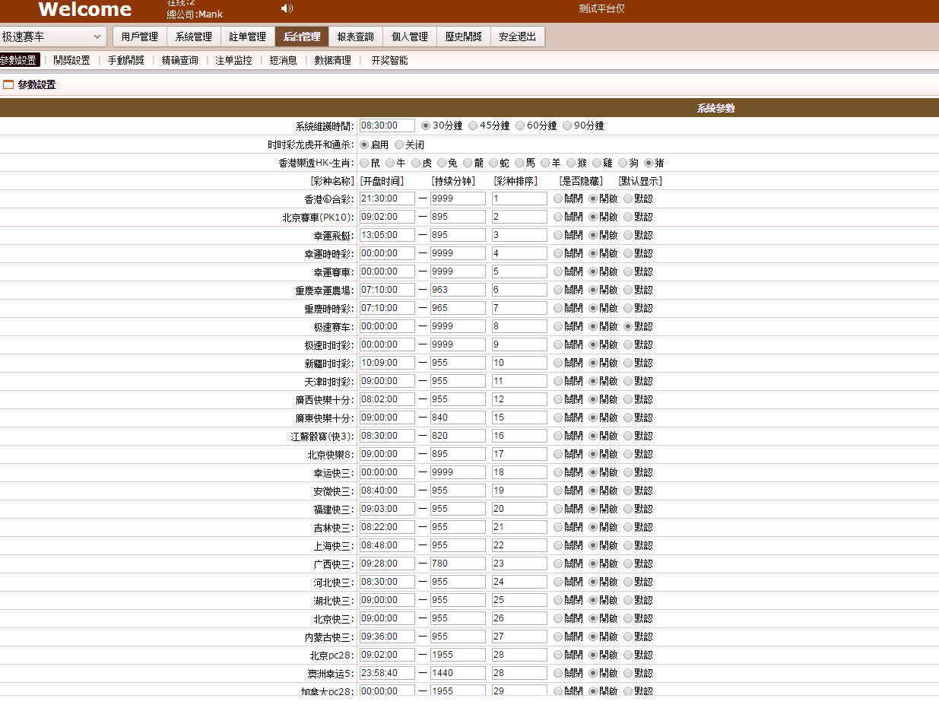Select 关闭 for 时时彩龙虎开和通杀
The height and width of the screenshot is (708, 939).
click(x=399, y=144)
